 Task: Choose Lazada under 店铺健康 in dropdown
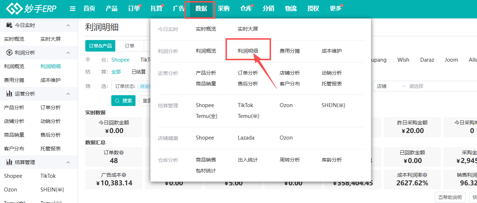246,138
